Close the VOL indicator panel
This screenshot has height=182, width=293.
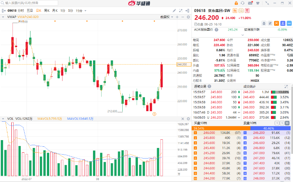tap(183, 119)
